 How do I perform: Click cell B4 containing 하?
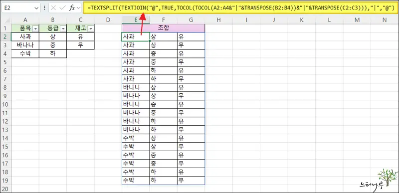point(53,54)
